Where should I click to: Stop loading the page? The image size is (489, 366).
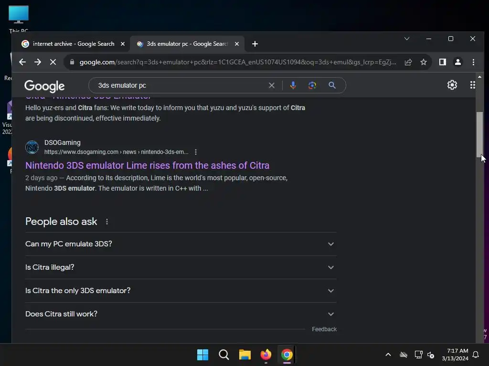pyautogui.click(x=53, y=62)
